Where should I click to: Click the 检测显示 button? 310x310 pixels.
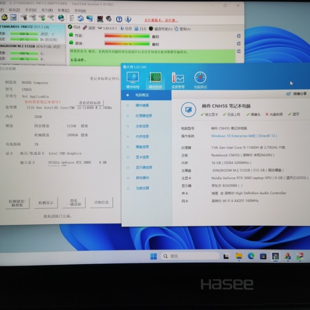(x=46, y=203)
